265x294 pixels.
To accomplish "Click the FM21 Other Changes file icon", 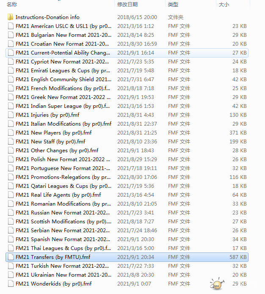I will 11,150.
